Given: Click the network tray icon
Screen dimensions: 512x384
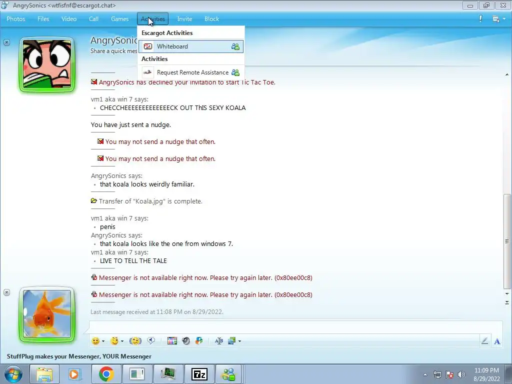Looking at the screenshot, I should (x=437, y=374).
